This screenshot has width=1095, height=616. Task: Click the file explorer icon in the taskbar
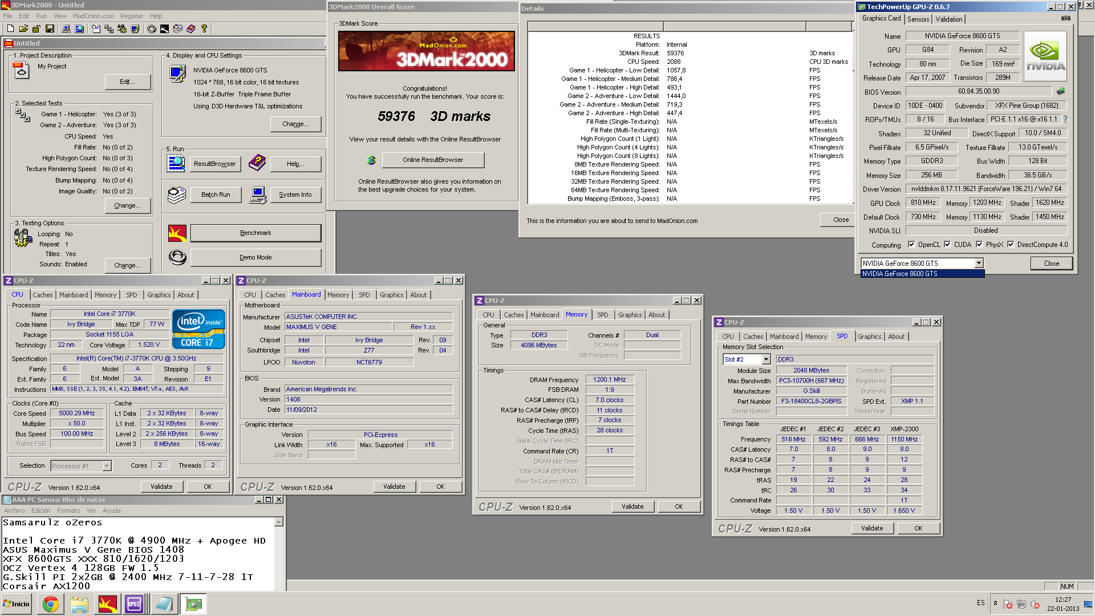point(79,604)
